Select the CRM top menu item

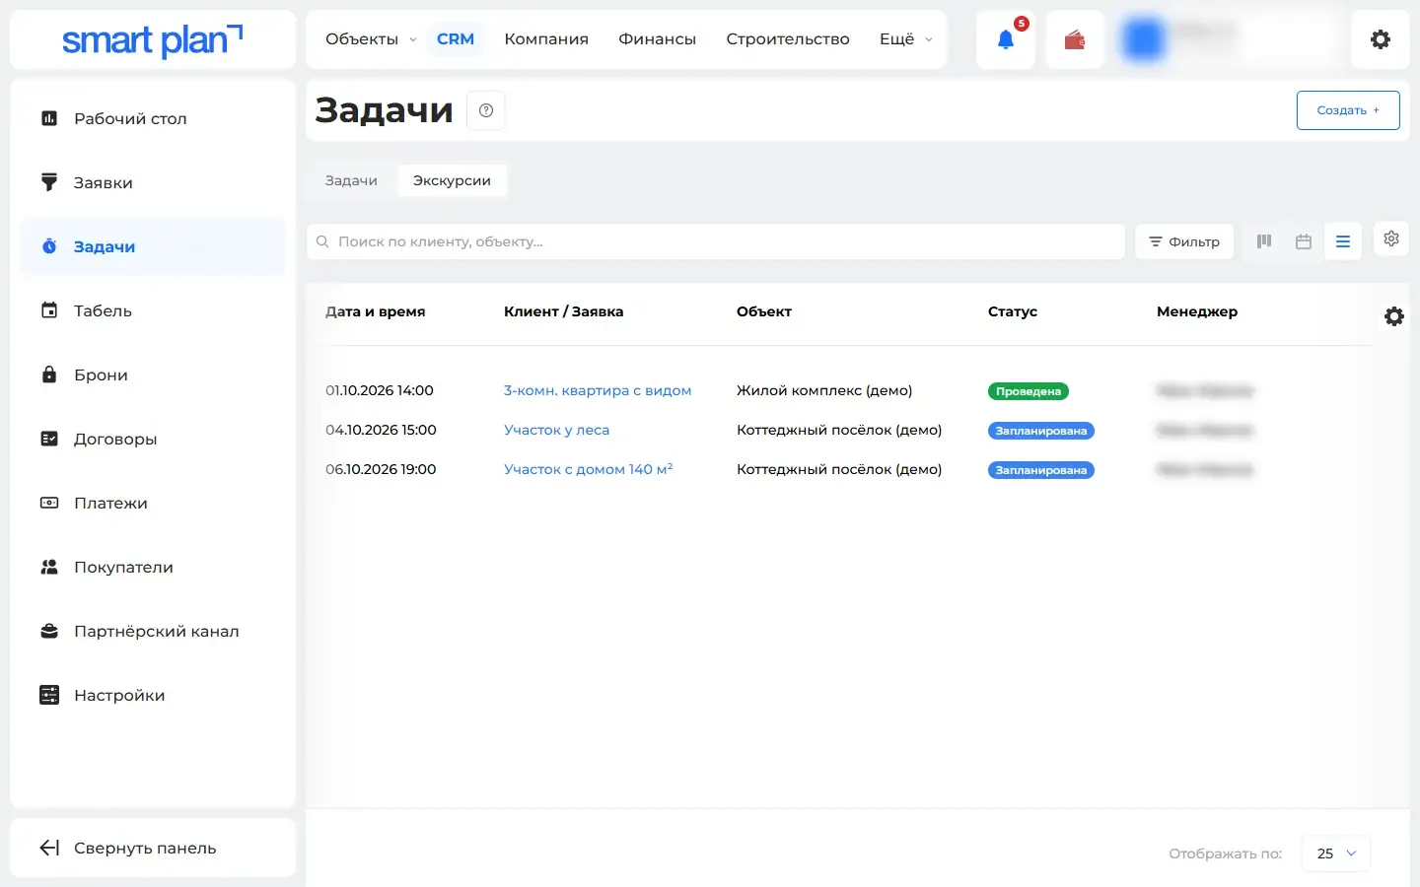pyautogui.click(x=456, y=39)
